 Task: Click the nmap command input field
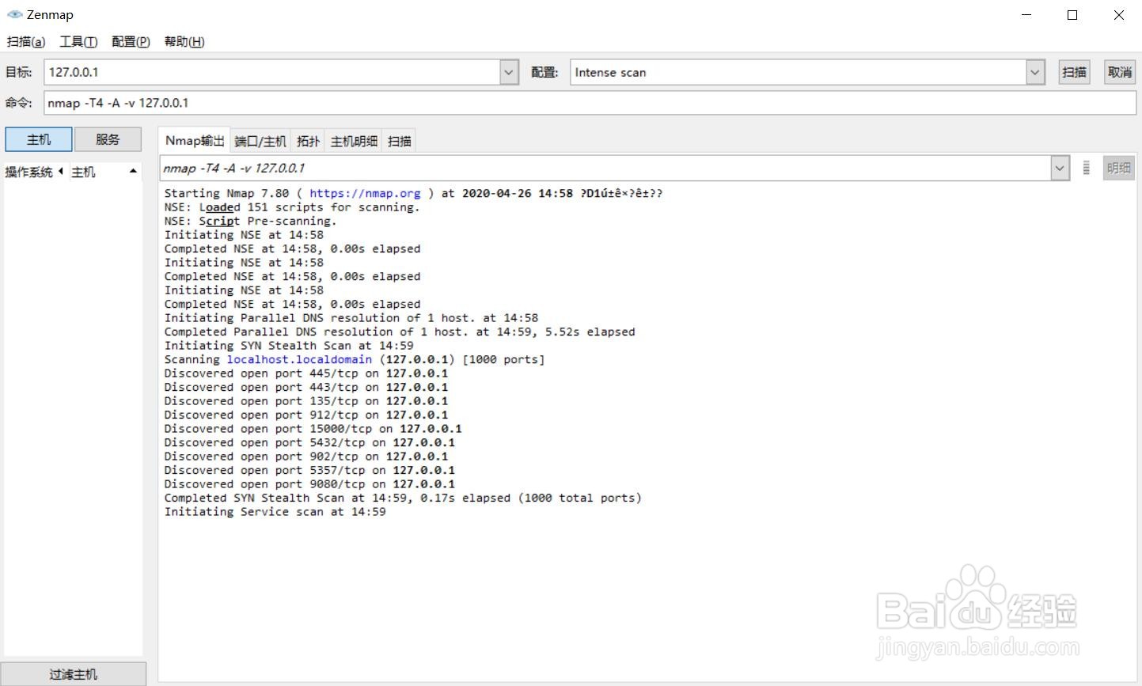click(x=590, y=103)
